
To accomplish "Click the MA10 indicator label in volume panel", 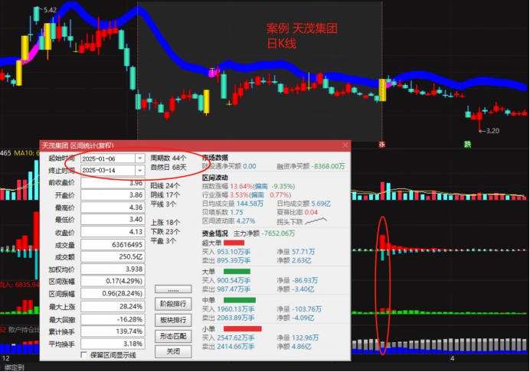I will pyautogui.click(x=26, y=153).
